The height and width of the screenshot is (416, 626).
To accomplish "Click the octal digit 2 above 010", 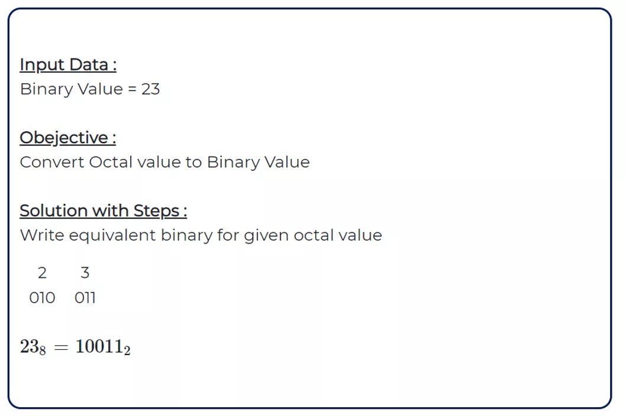I will [42, 273].
